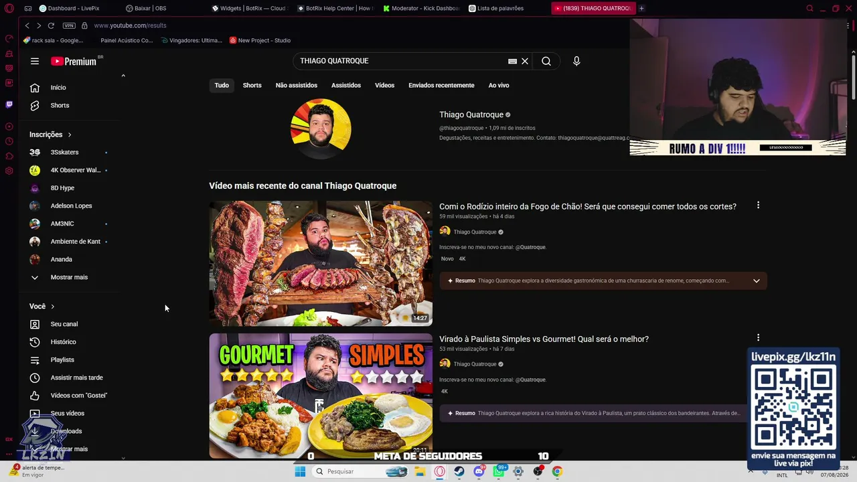Open Steam from the taskbar

(459, 471)
